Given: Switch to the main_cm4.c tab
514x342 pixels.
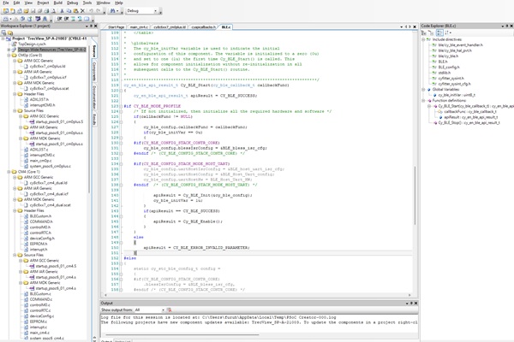Looking at the screenshot, I should [138, 27].
